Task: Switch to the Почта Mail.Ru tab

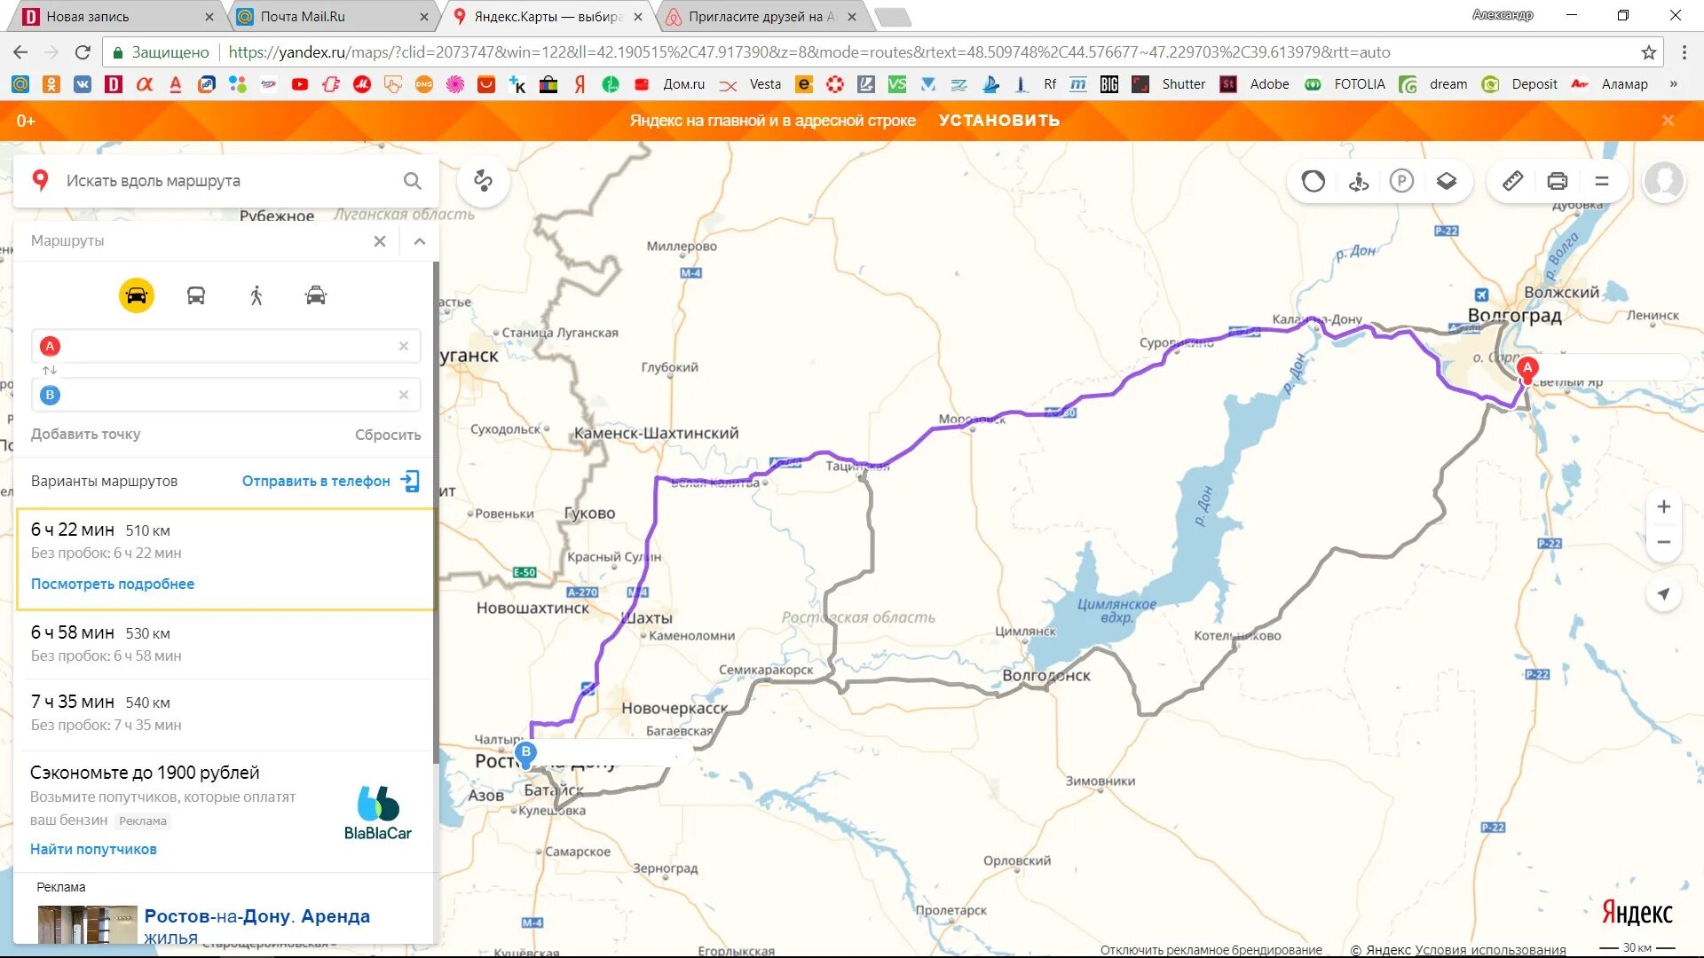Action: point(332,16)
